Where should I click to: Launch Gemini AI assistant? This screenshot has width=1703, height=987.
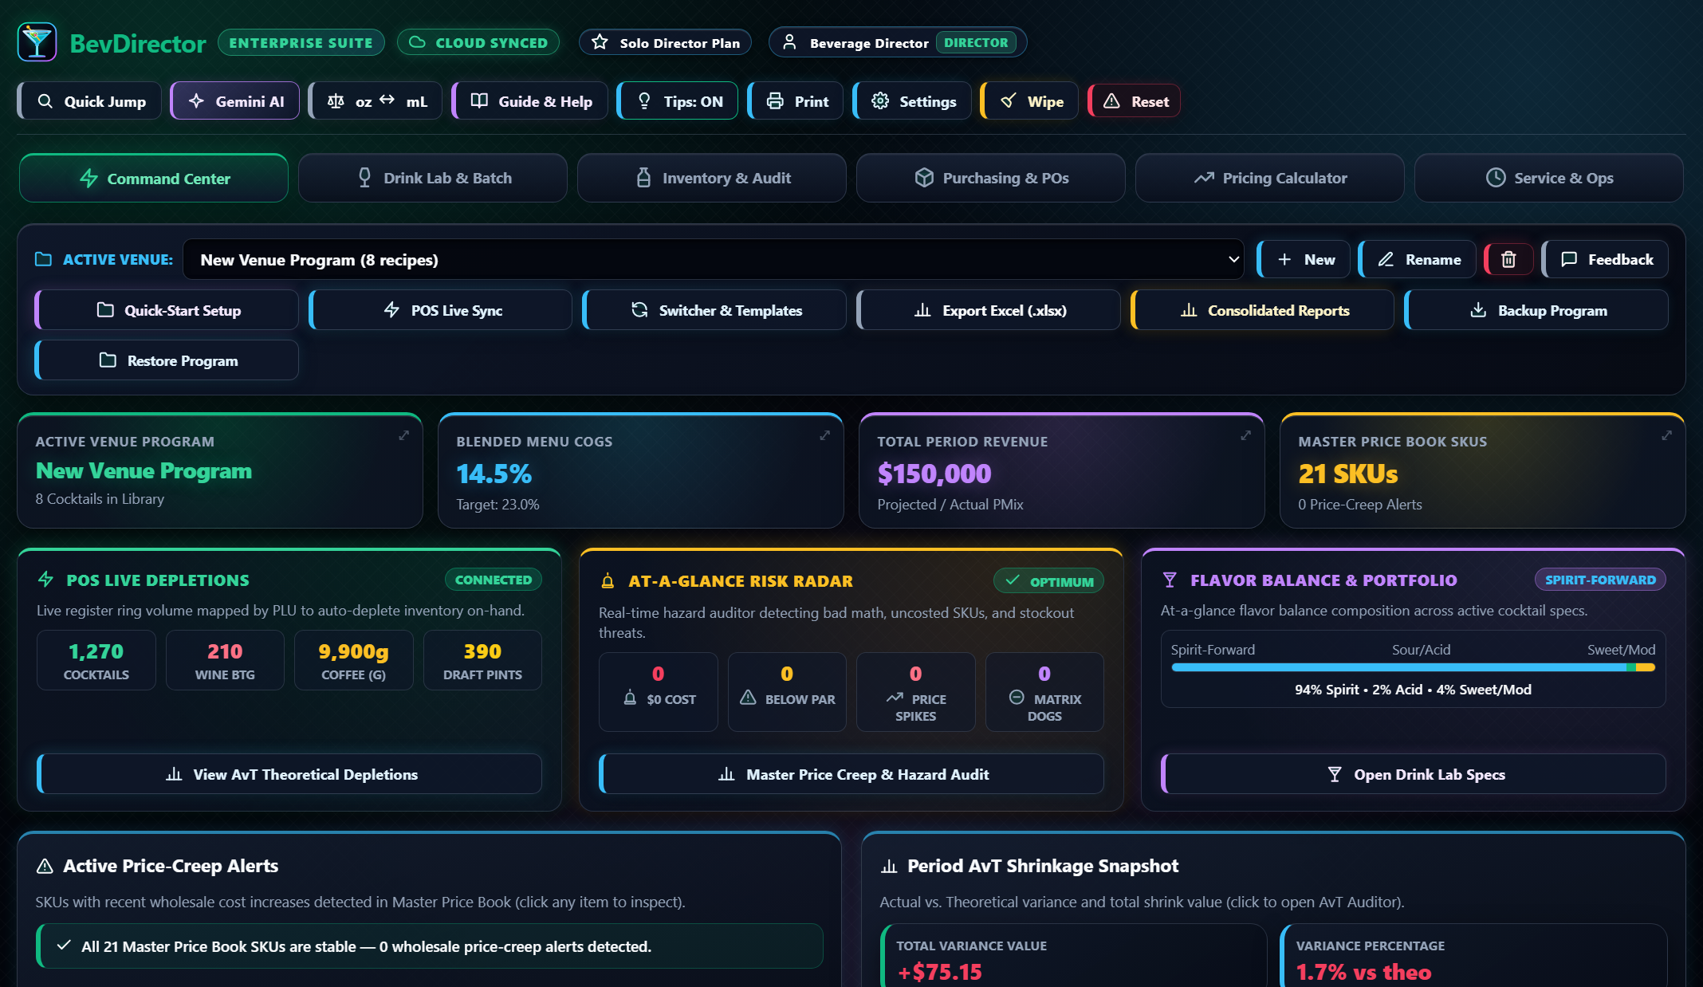click(235, 101)
